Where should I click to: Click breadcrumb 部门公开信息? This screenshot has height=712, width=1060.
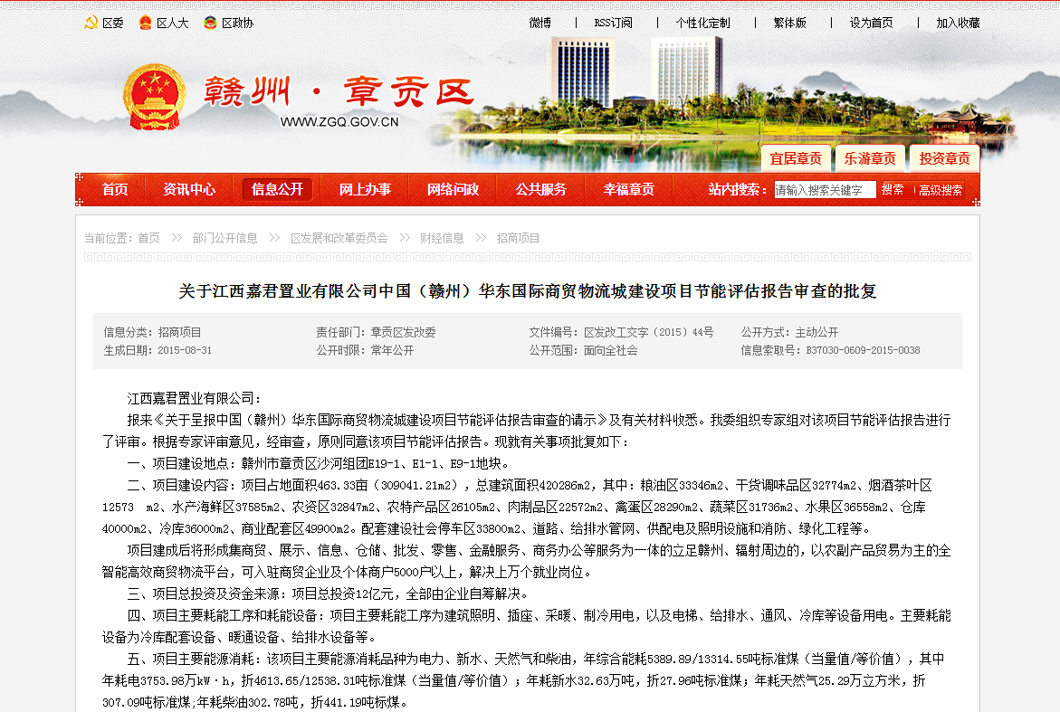click(225, 238)
